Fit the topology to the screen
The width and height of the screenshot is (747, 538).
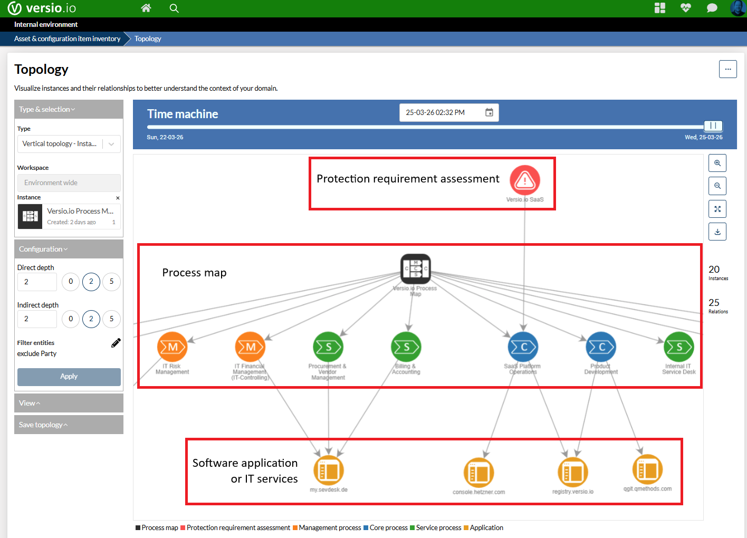[717, 209]
